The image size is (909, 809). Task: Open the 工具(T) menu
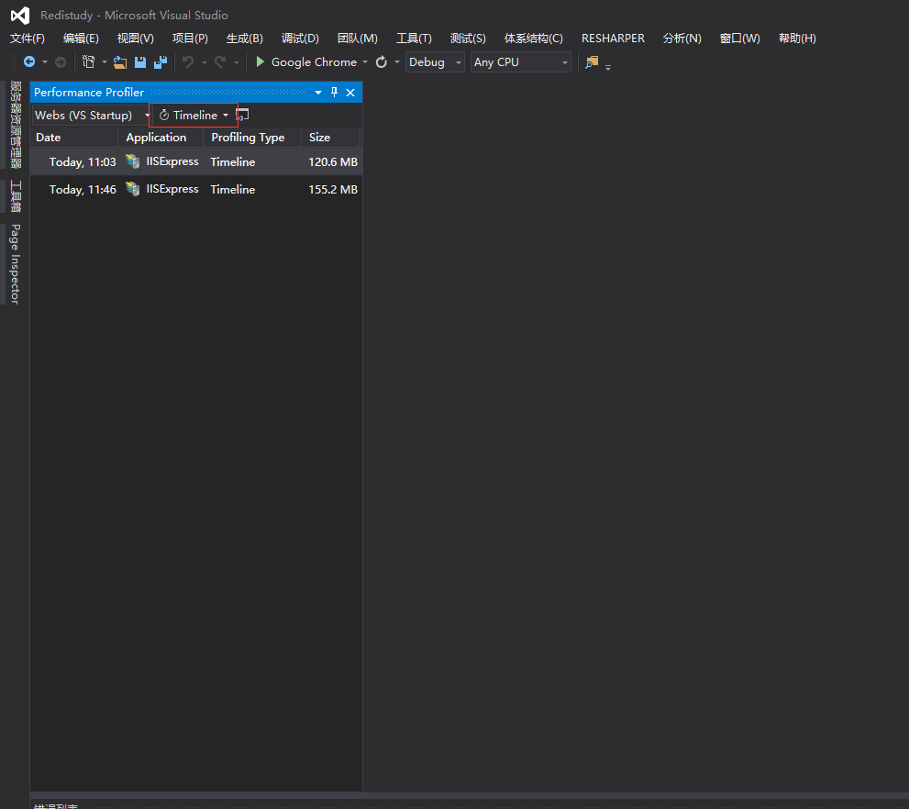point(414,39)
